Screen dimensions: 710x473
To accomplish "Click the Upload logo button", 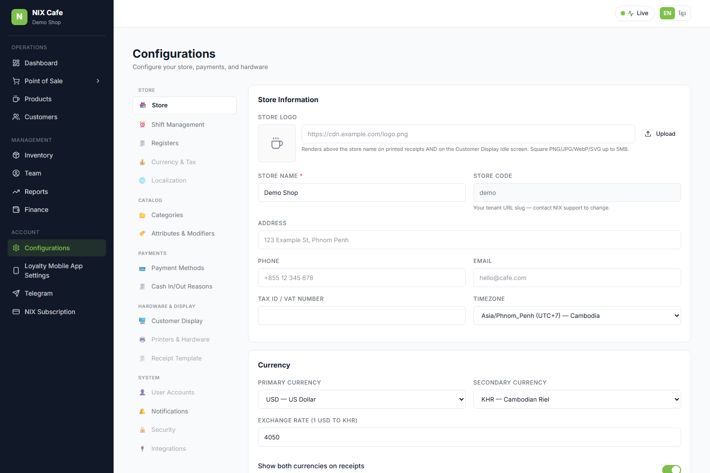I will point(660,134).
